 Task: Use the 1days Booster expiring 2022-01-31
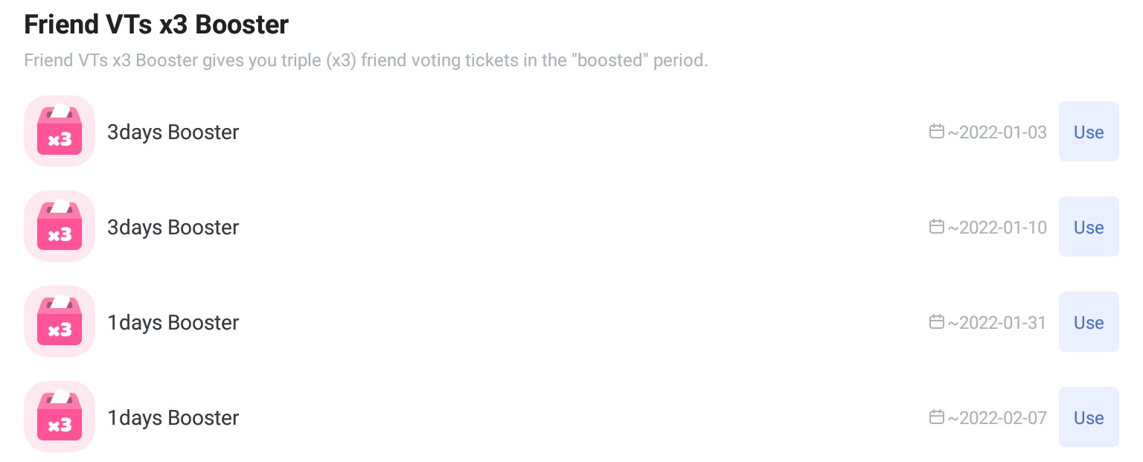tap(1088, 322)
